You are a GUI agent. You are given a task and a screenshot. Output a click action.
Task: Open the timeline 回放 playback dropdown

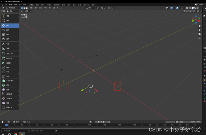[9, 122]
